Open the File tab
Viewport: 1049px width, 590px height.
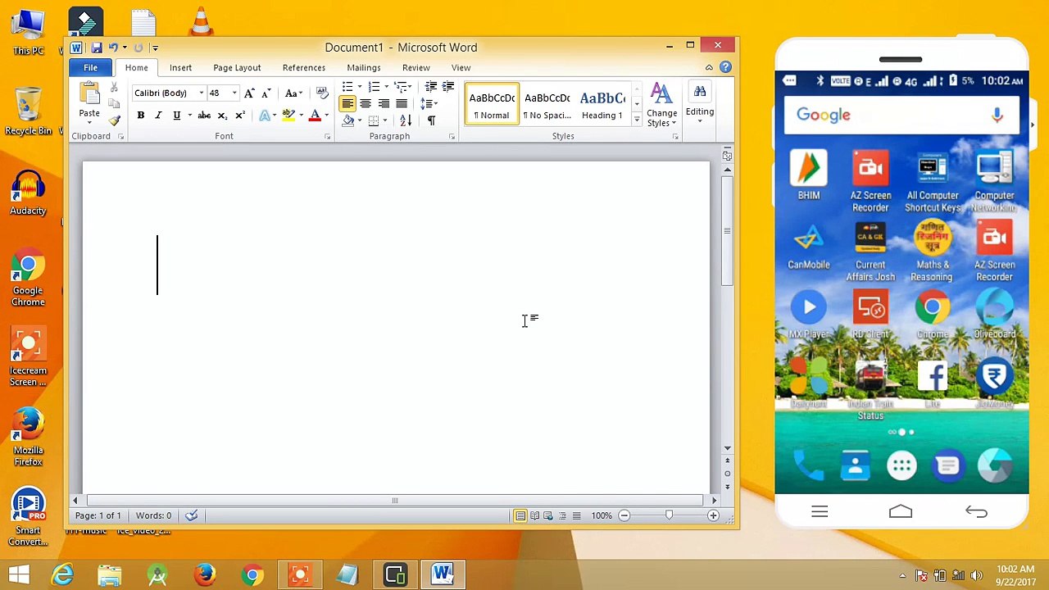point(90,68)
